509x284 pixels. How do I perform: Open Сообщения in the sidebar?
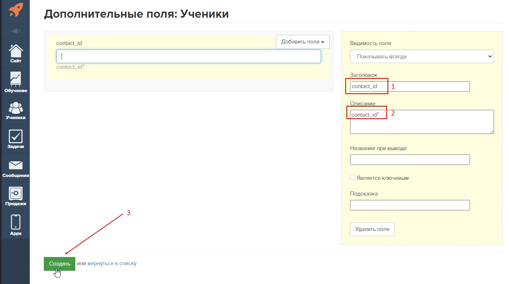(x=16, y=169)
